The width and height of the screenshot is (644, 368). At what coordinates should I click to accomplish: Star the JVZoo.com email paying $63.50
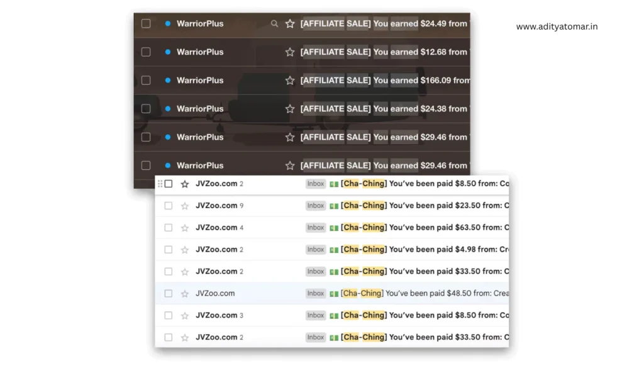(x=185, y=228)
